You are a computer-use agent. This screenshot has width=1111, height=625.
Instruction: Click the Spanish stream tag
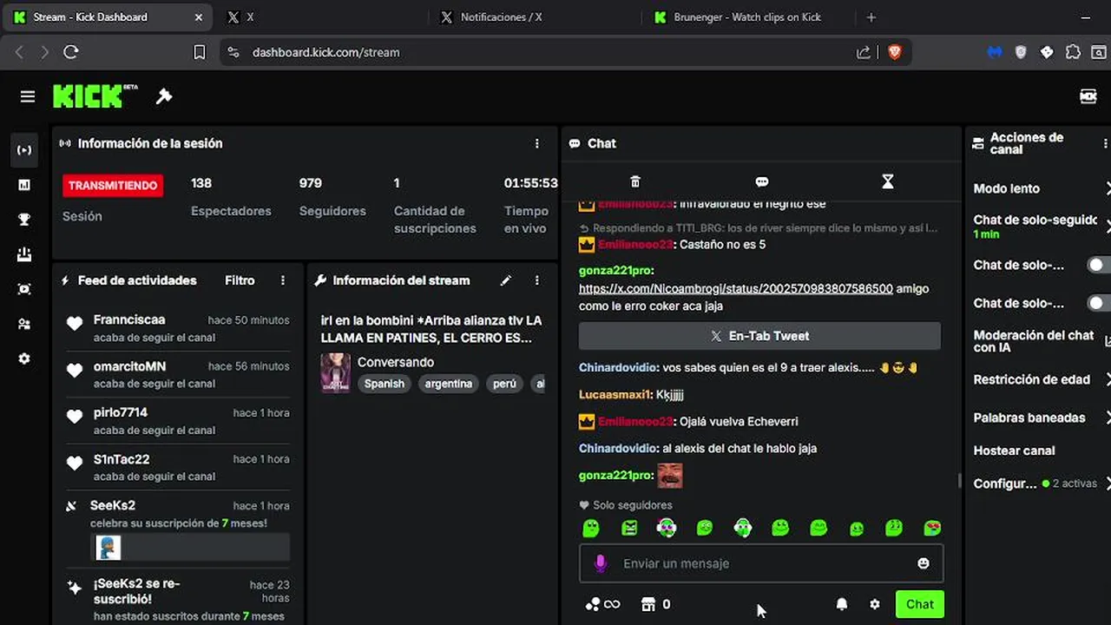click(385, 384)
